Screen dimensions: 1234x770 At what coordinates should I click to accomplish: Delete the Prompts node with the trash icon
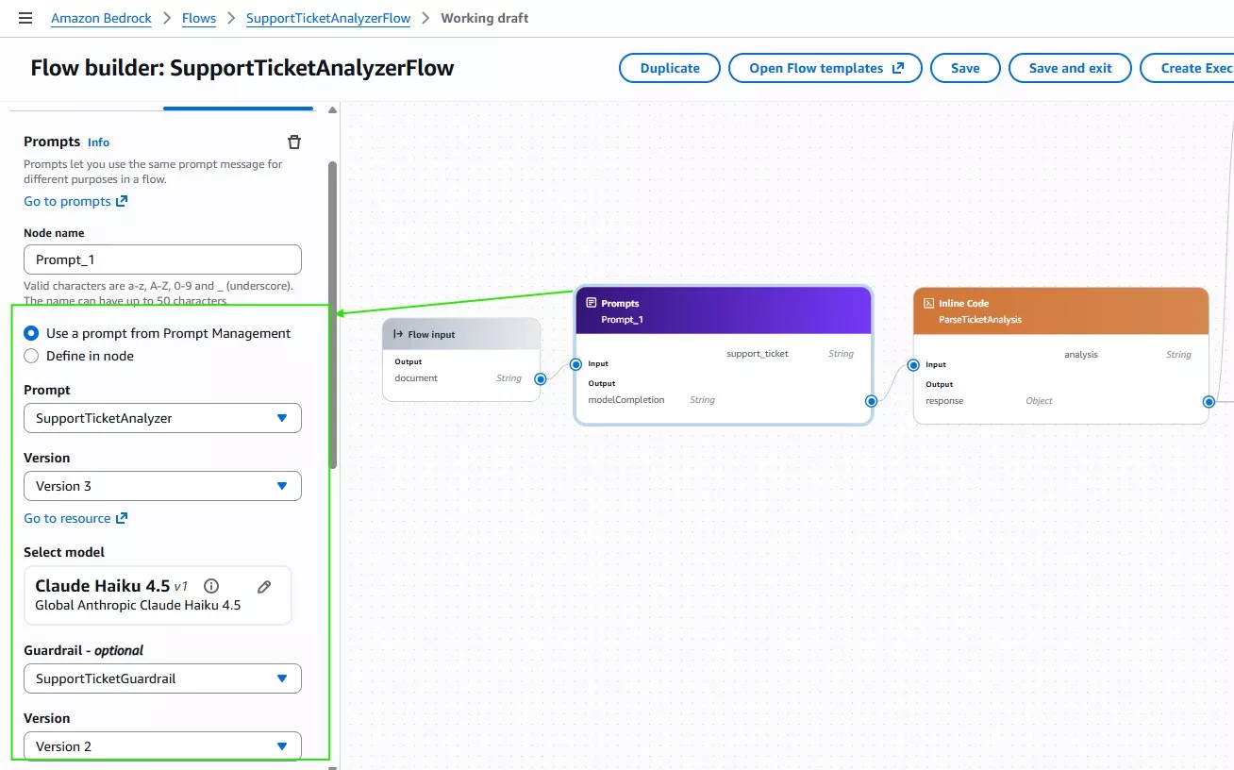coord(294,142)
